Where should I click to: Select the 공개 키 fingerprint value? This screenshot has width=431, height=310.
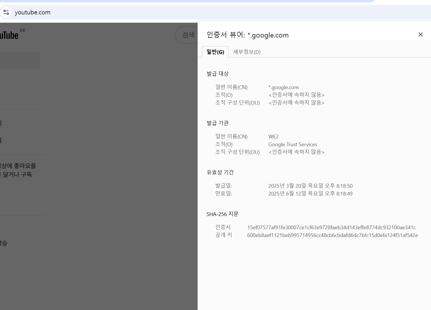point(332,235)
